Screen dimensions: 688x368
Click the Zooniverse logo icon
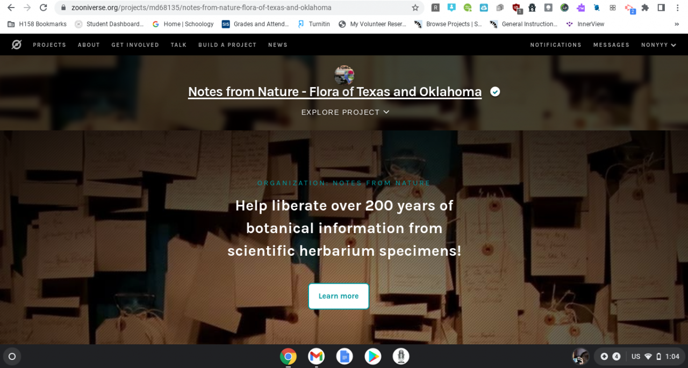(x=17, y=45)
